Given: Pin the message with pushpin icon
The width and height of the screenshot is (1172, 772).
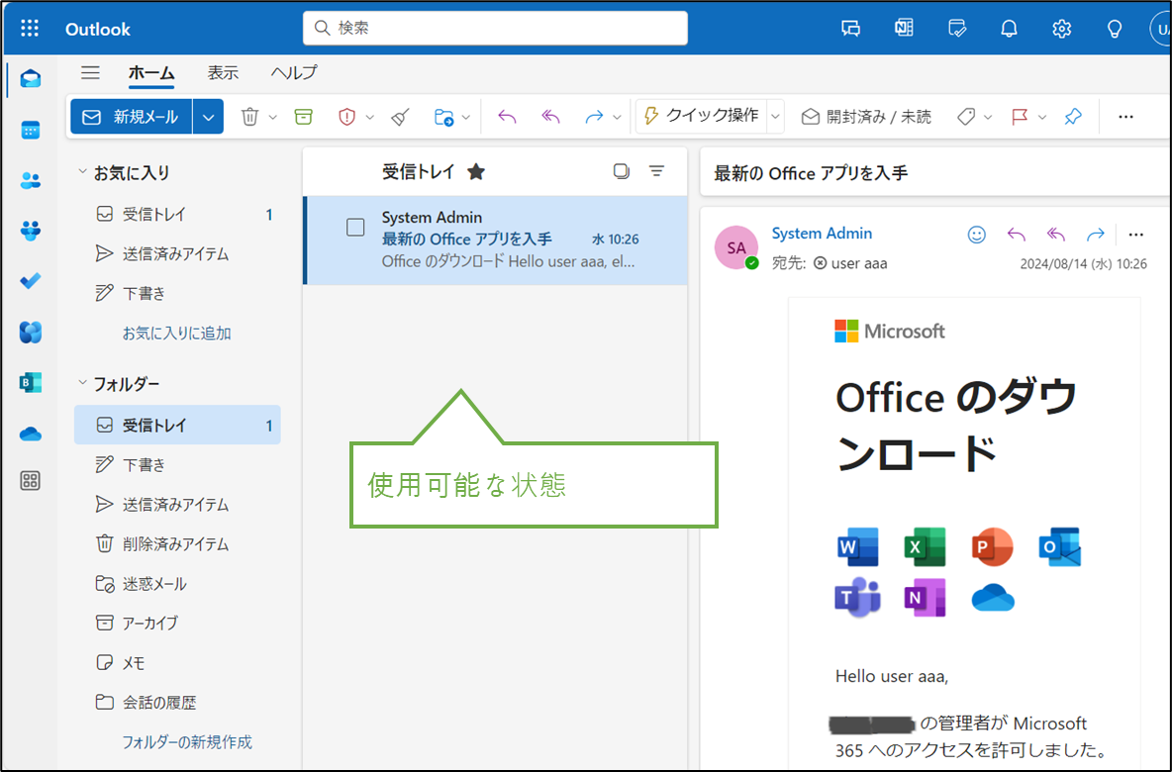Looking at the screenshot, I should pos(1073,117).
